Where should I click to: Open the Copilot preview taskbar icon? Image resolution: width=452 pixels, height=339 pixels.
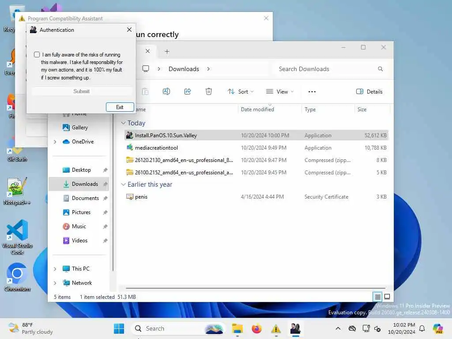point(437,328)
